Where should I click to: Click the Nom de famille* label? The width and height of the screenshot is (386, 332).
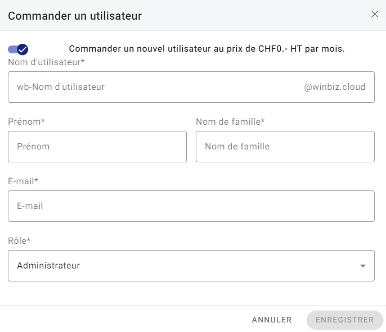(230, 122)
